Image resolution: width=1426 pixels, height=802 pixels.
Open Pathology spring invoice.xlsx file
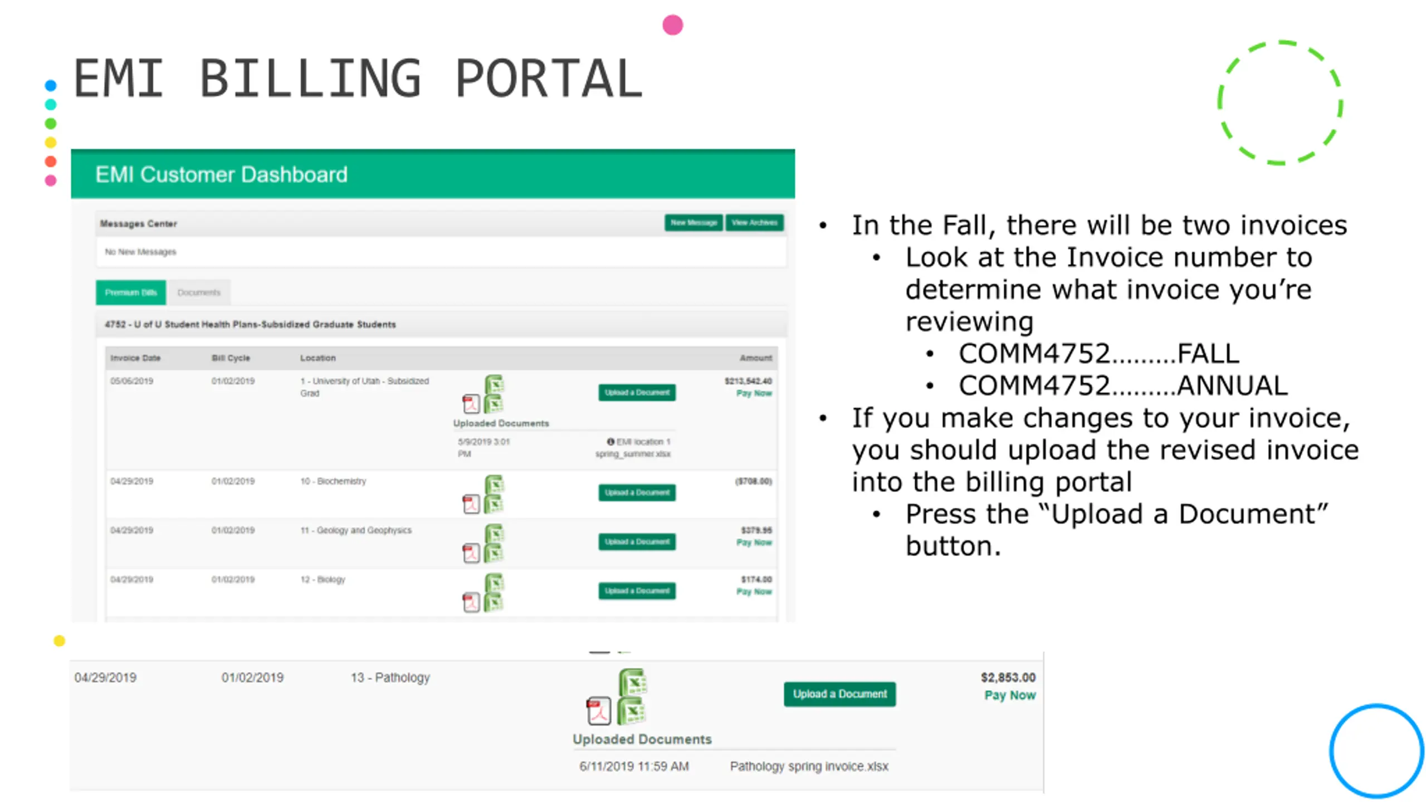pyautogui.click(x=809, y=766)
